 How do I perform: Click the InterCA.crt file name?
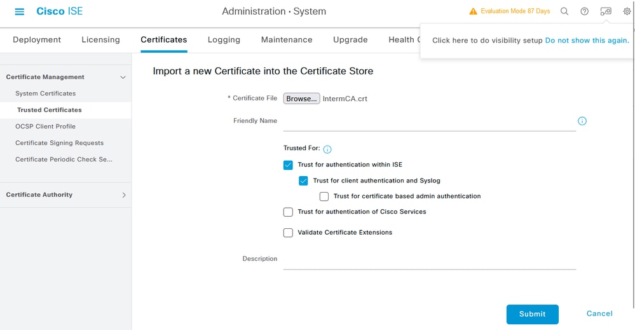click(345, 99)
